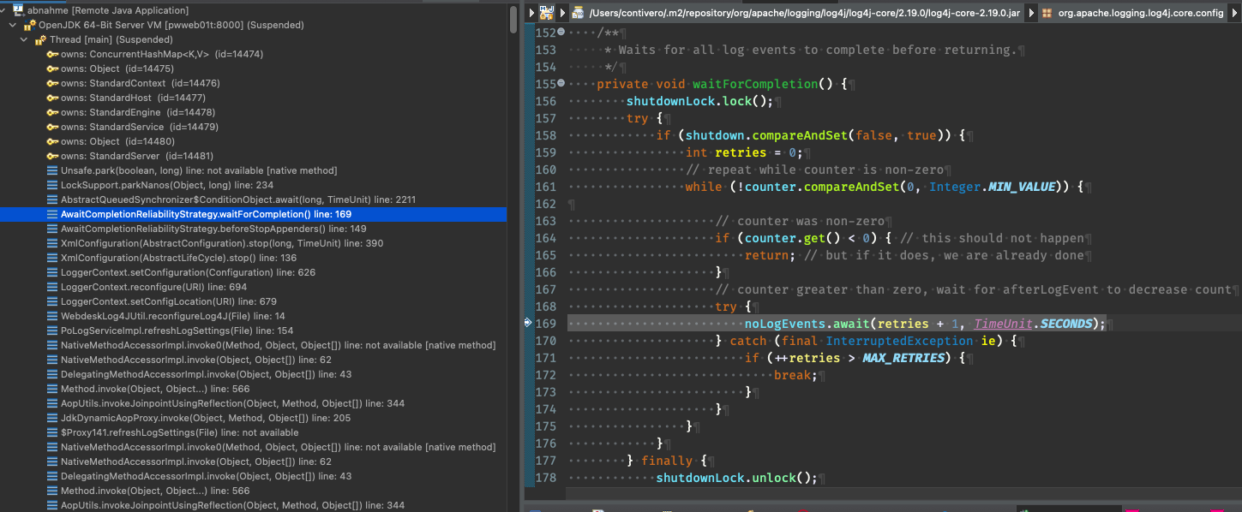Click MAX_RETRIES constant on line 171

(903, 358)
